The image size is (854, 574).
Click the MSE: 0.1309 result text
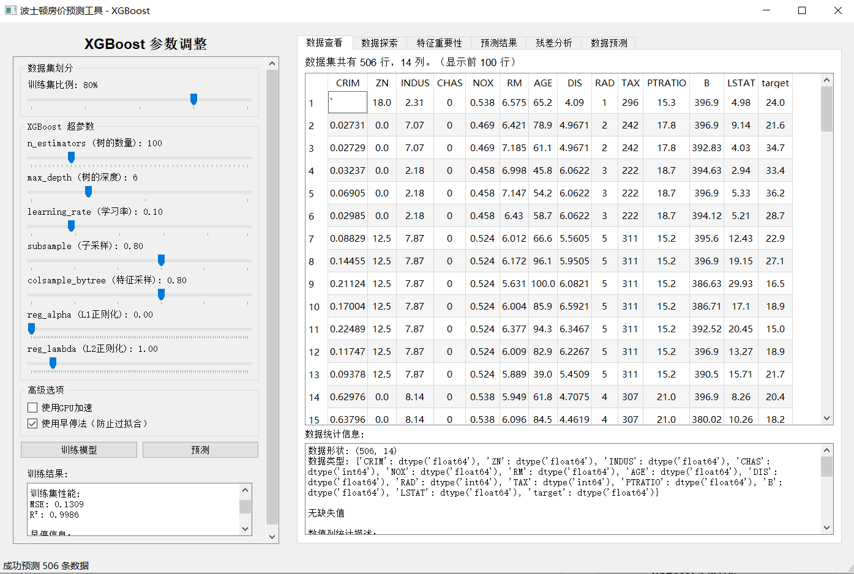coord(57,504)
